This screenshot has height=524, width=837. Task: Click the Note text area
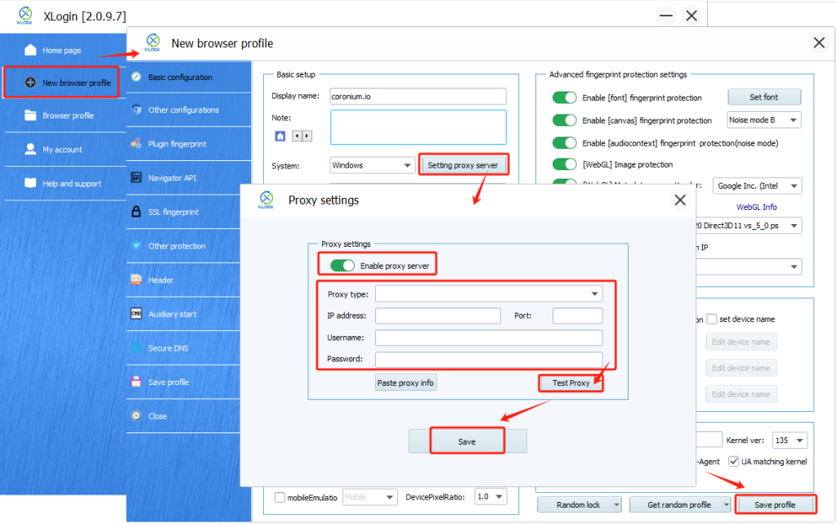coord(418,127)
